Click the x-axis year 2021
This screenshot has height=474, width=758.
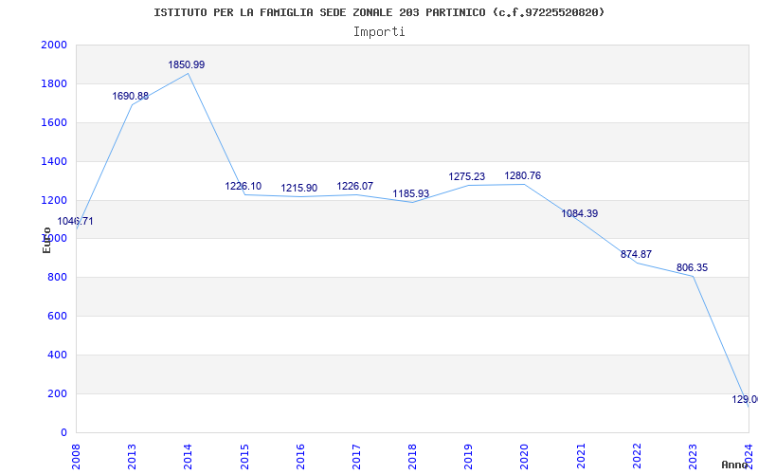[x=581, y=456]
